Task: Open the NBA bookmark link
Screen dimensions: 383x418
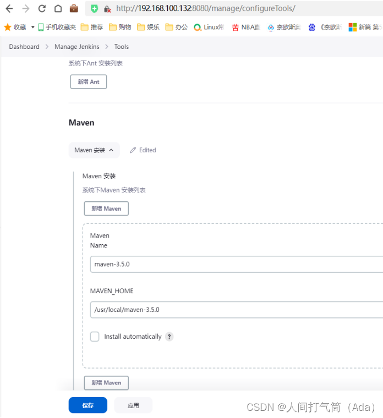Action: tap(246, 27)
